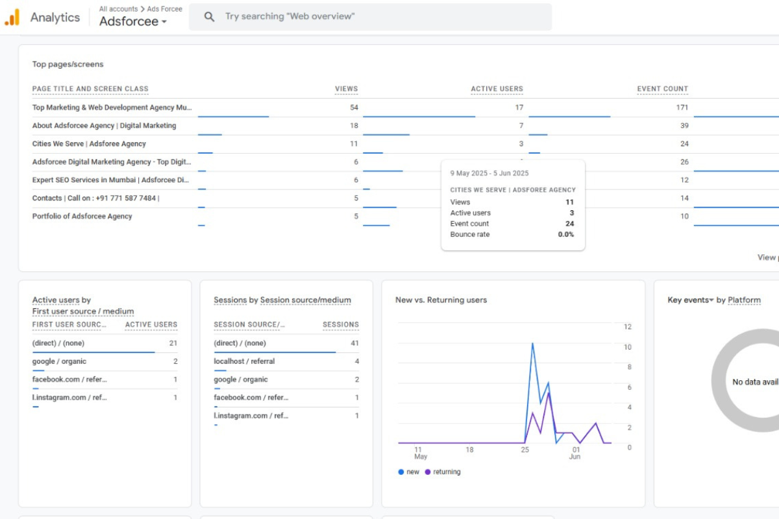Click the Platform dimension link
The height and width of the screenshot is (519, 779).
click(744, 300)
